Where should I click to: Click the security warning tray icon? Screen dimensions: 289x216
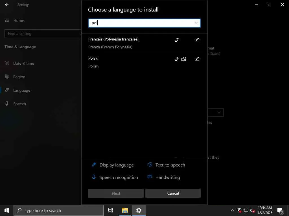coord(239,210)
